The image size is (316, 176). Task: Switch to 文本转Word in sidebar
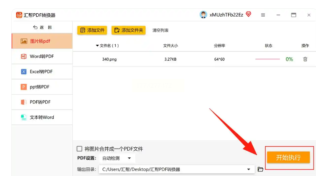42,117
